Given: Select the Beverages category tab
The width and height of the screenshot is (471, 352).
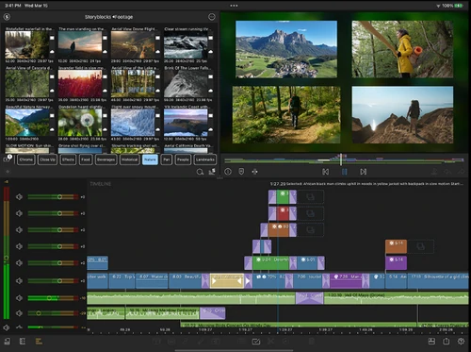Looking at the screenshot, I should click(x=106, y=159).
